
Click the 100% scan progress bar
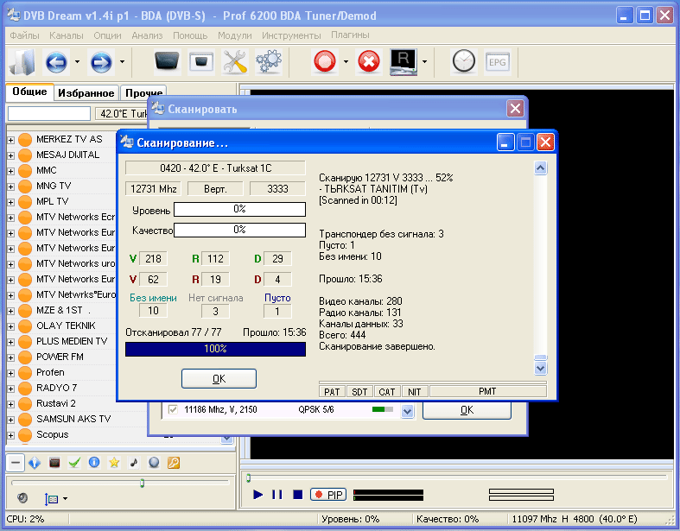(215, 349)
